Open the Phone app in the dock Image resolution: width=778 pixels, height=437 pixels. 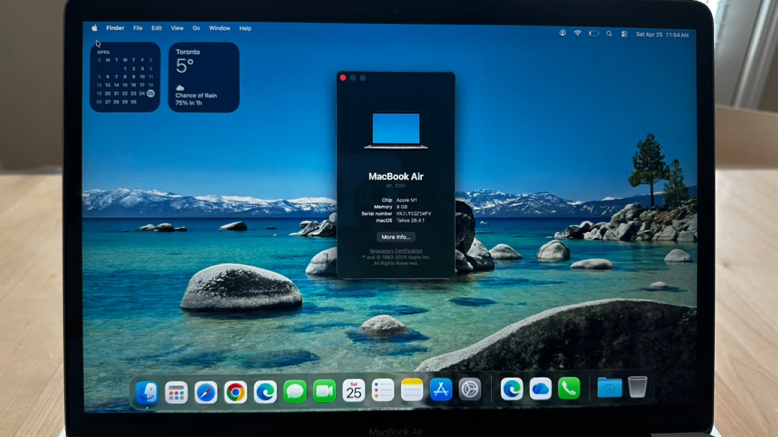569,388
